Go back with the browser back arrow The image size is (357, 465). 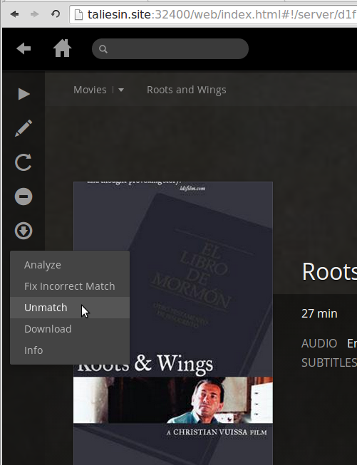pyautogui.click(x=14, y=14)
